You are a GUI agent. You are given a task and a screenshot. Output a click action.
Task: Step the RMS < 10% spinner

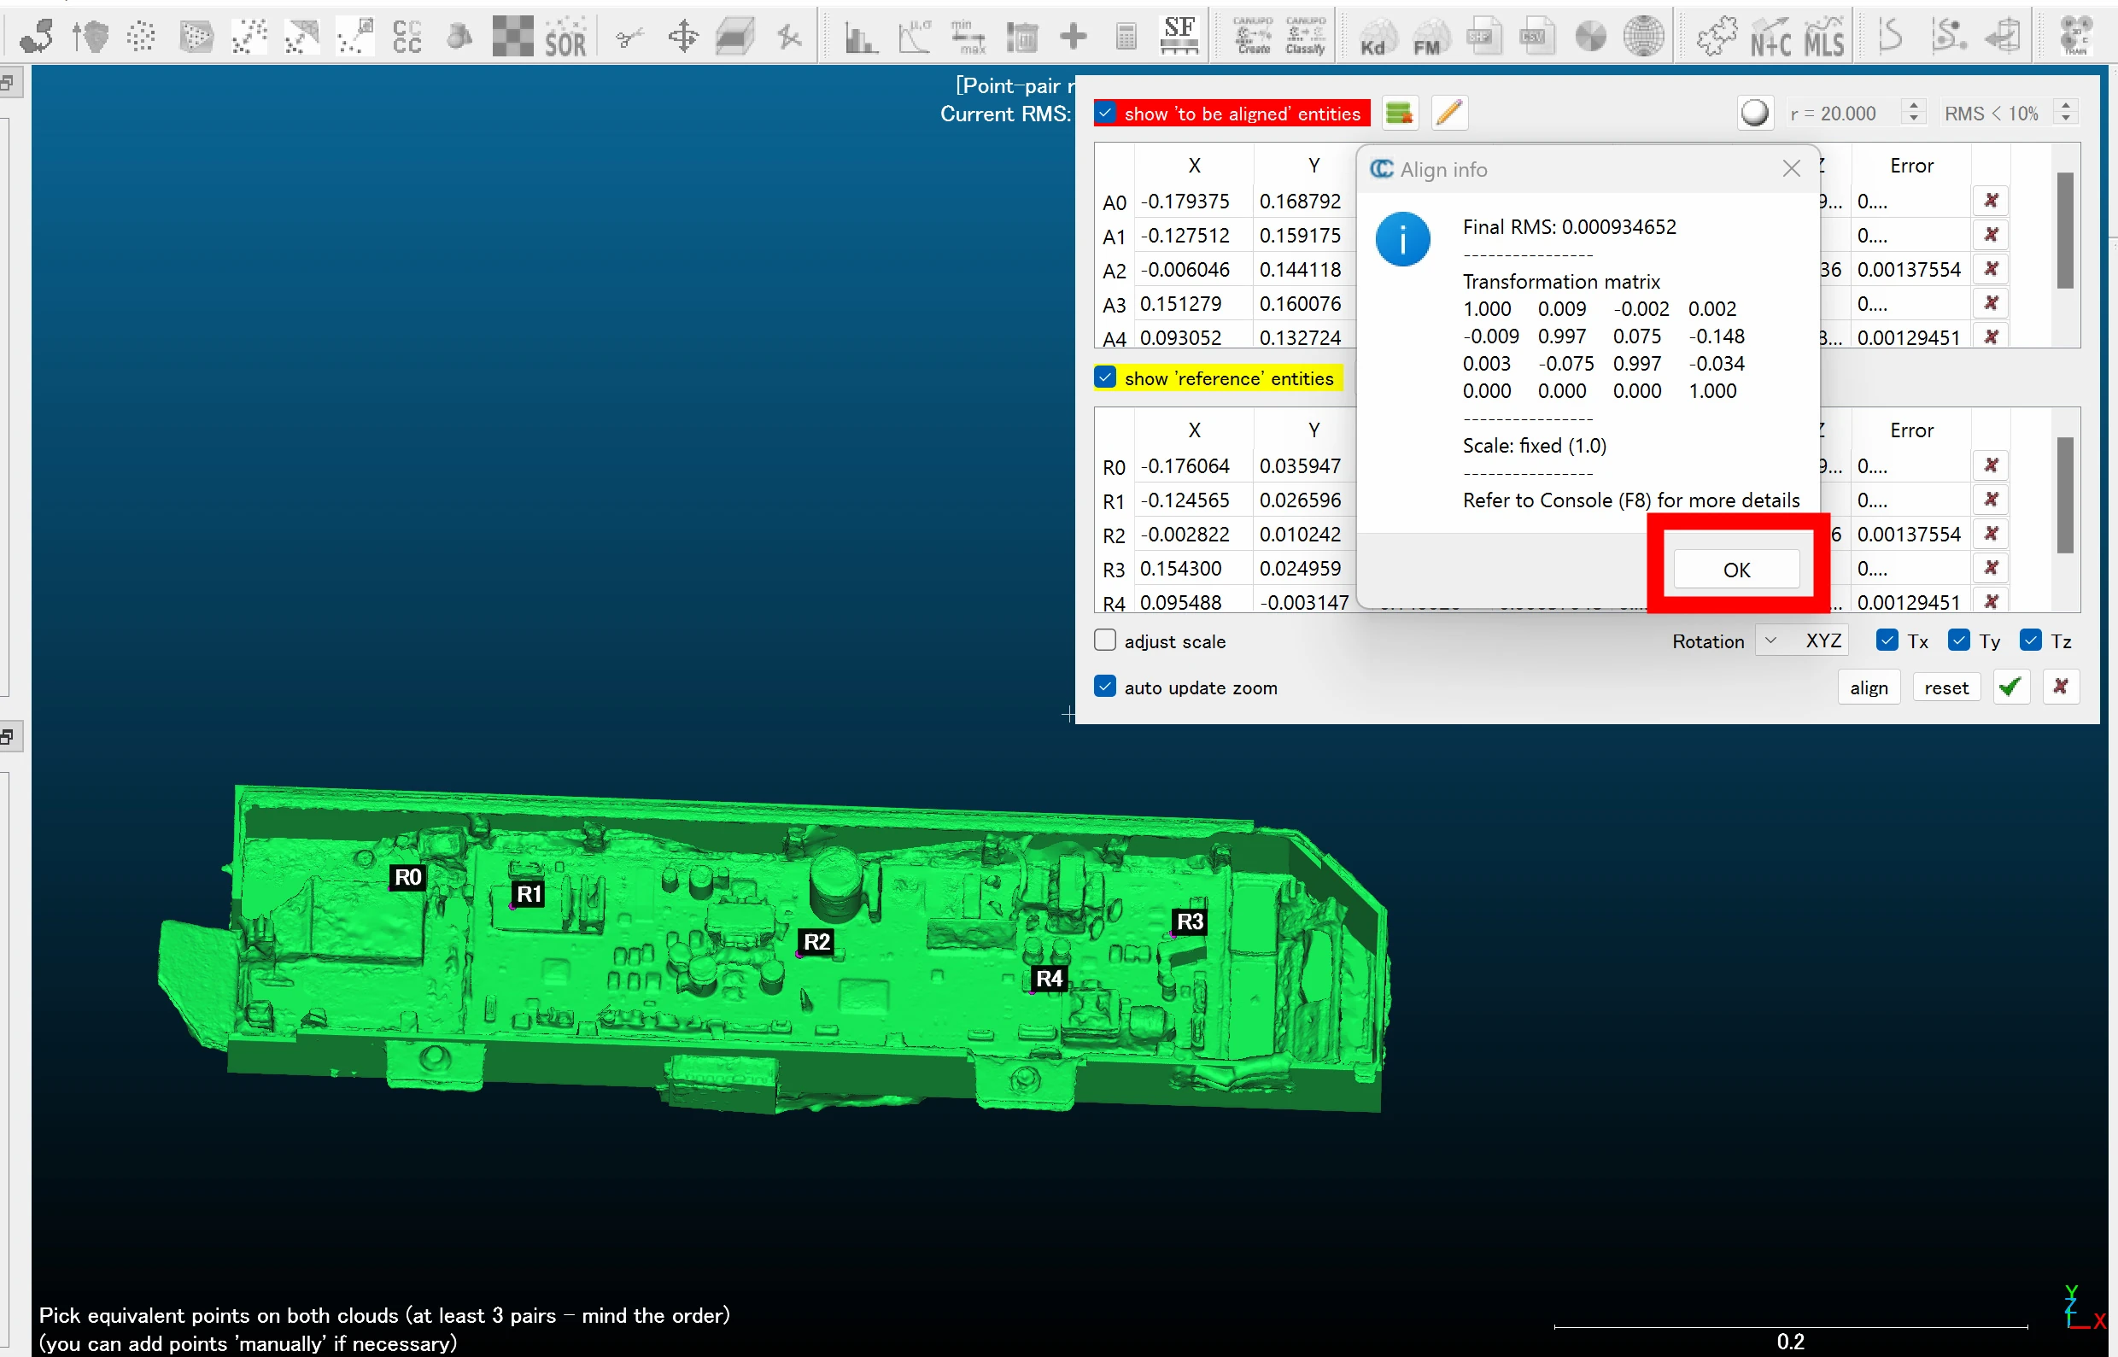point(2066,107)
